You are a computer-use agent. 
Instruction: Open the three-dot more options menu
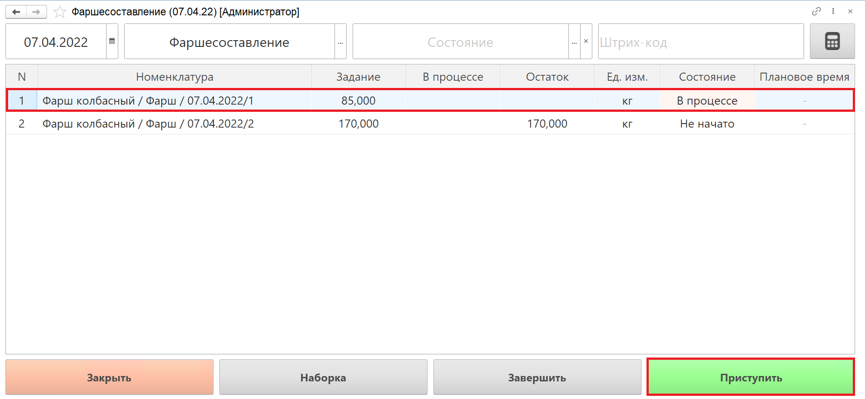click(833, 11)
